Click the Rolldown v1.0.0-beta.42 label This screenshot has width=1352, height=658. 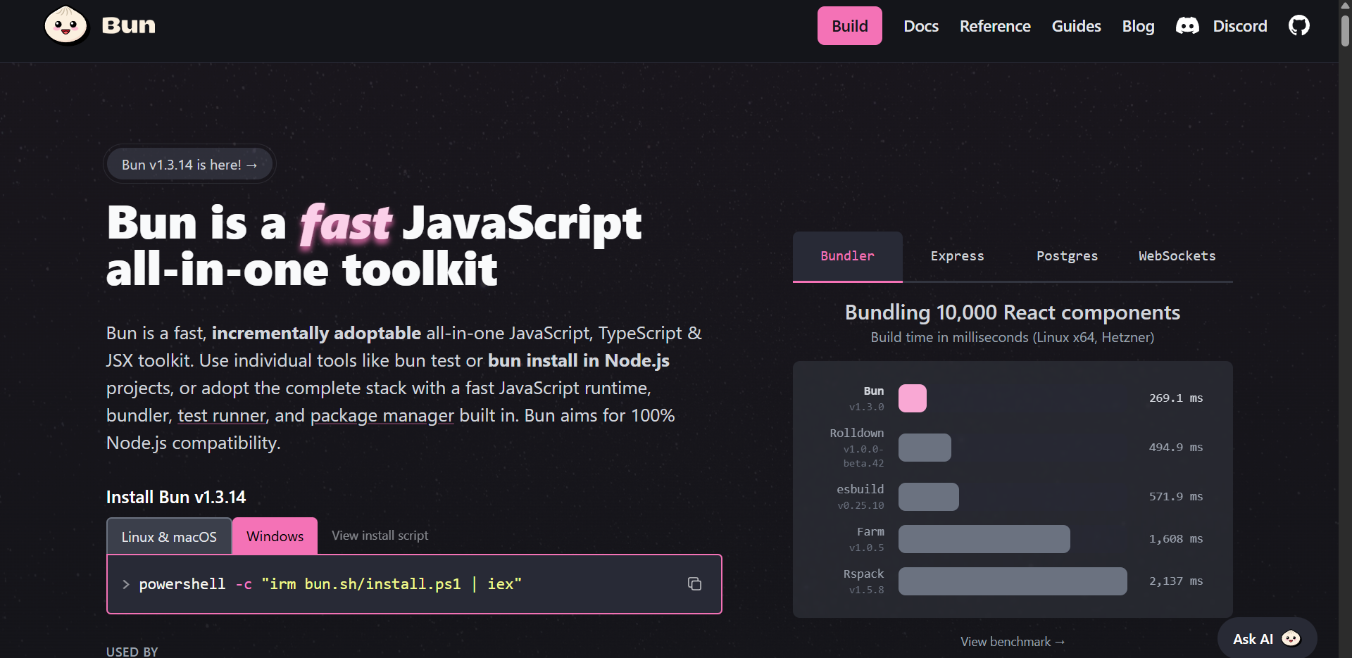(x=857, y=448)
